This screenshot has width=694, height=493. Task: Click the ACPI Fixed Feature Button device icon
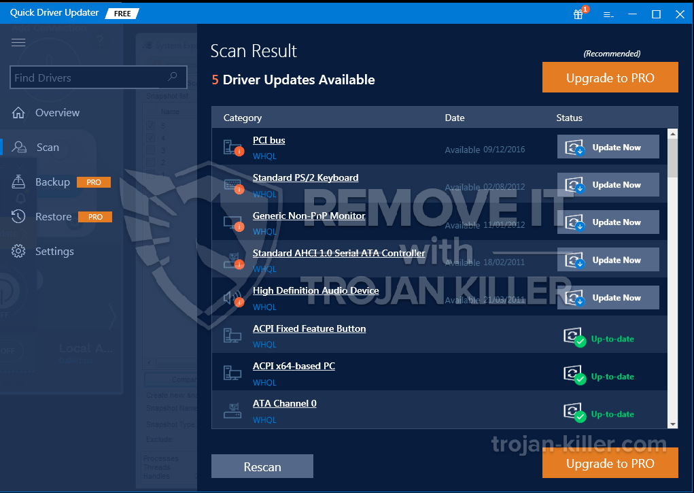[x=232, y=336]
